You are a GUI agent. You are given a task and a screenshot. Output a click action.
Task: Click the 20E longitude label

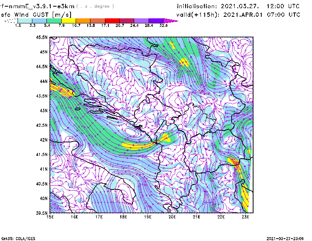[172, 217]
